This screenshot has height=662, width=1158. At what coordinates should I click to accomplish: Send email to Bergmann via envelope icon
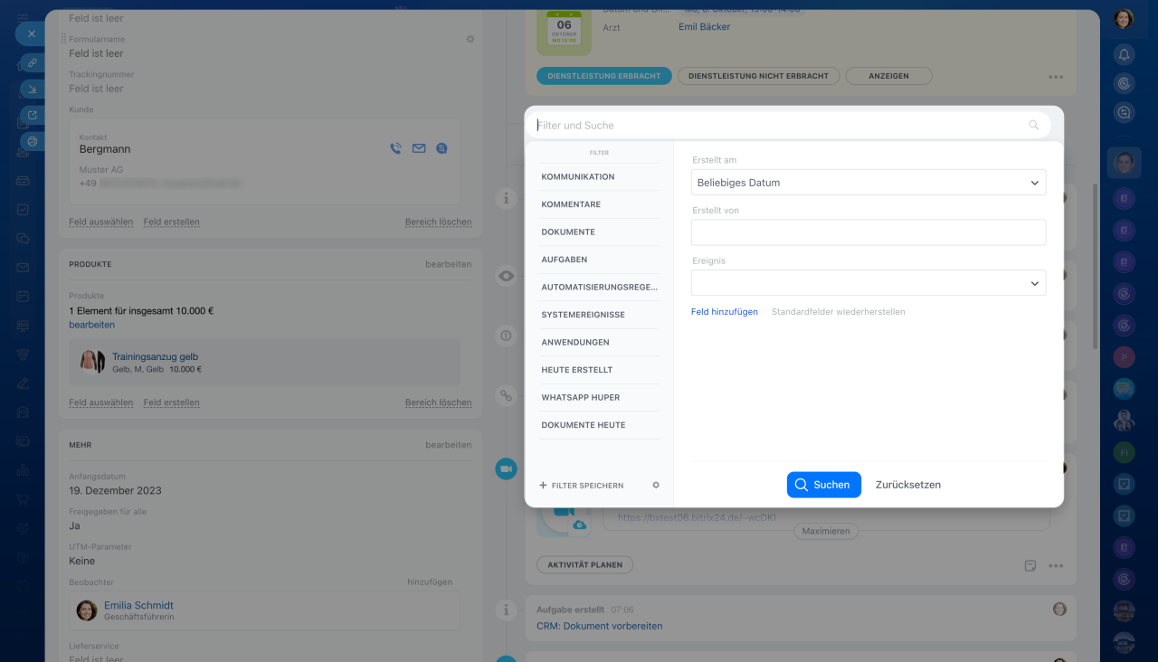point(419,148)
